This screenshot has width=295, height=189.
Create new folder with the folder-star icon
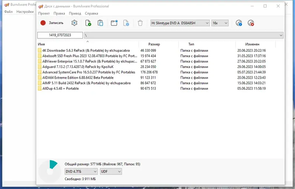pyautogui.click(x=114, y=23)
